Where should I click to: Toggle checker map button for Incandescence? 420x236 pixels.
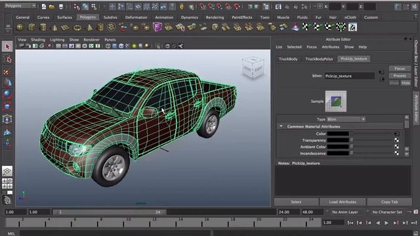396,153
